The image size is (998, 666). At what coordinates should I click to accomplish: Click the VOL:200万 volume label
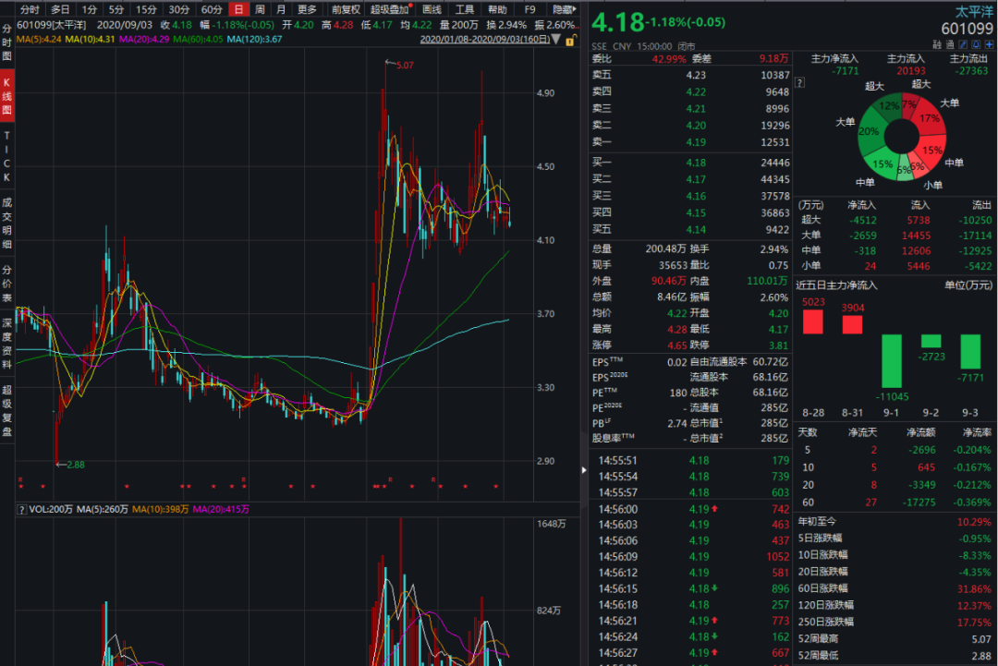tap(51, 510)
